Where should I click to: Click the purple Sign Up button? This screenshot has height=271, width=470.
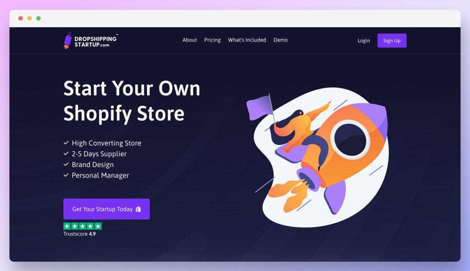(x=392, y=40)
